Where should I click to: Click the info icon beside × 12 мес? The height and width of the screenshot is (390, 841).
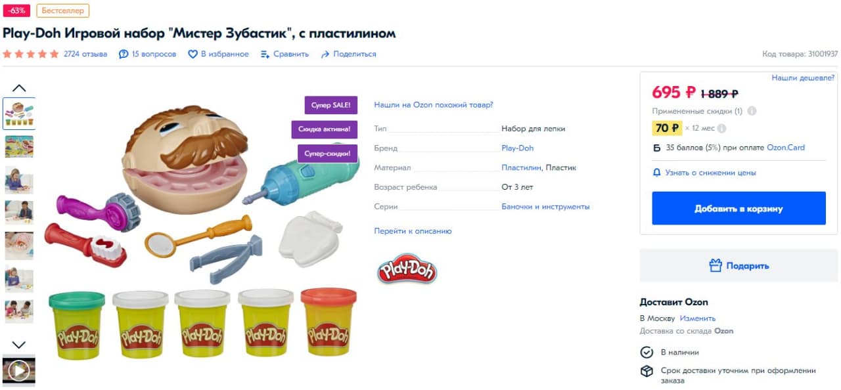[x=721, y=128]
